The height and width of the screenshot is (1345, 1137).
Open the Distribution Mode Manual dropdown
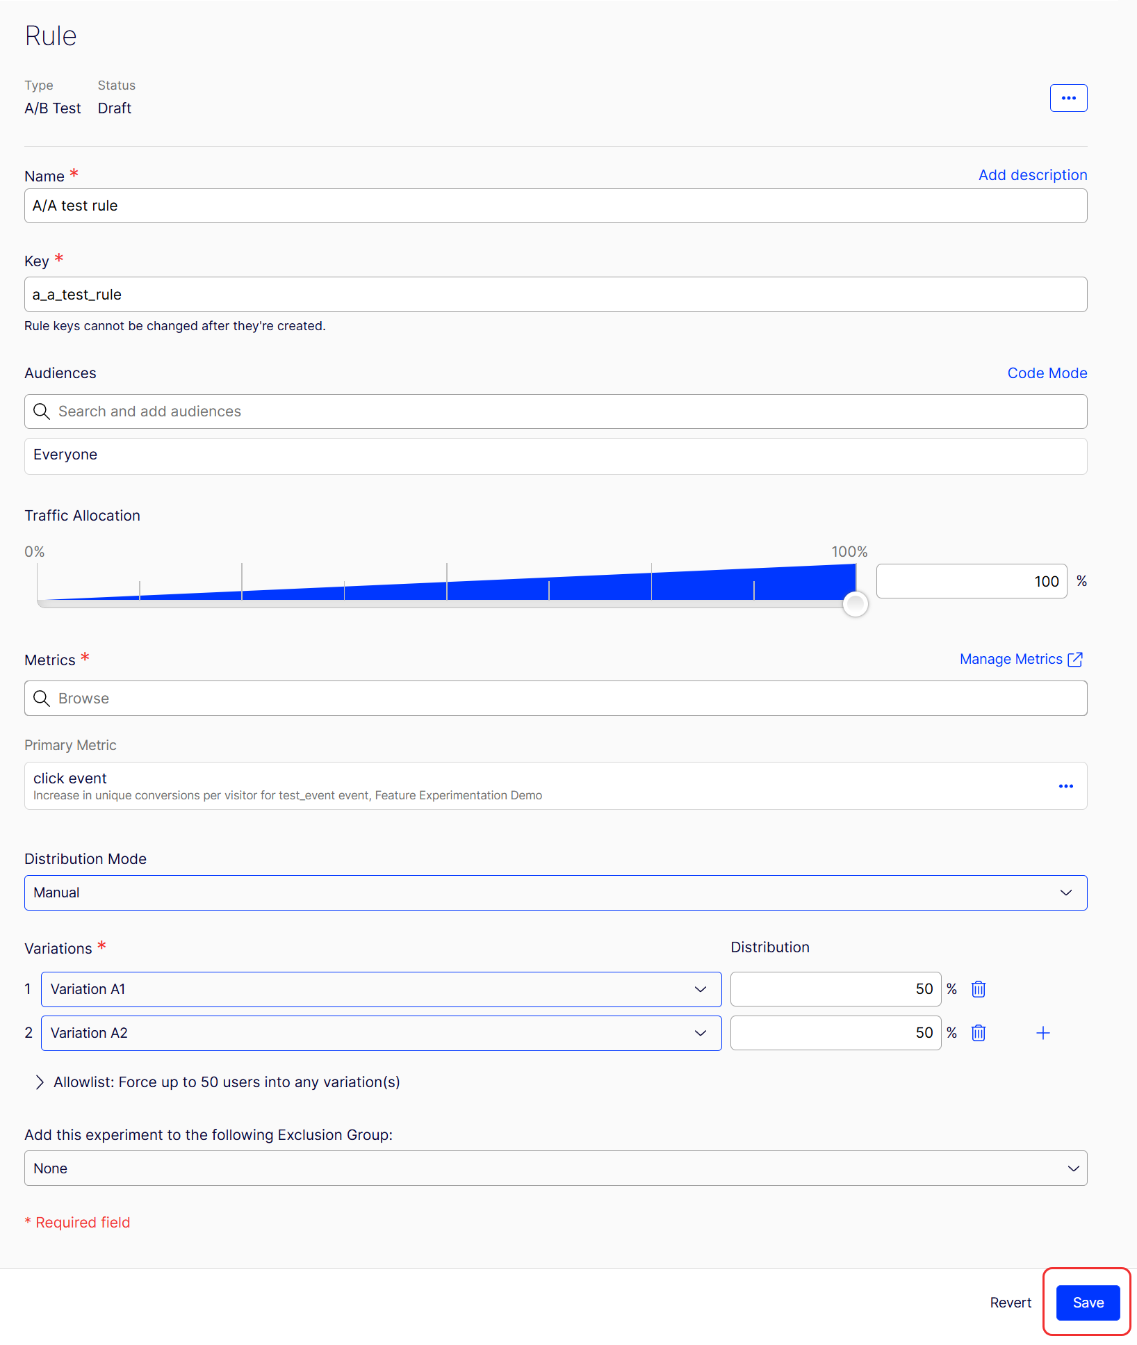(555, 892)
